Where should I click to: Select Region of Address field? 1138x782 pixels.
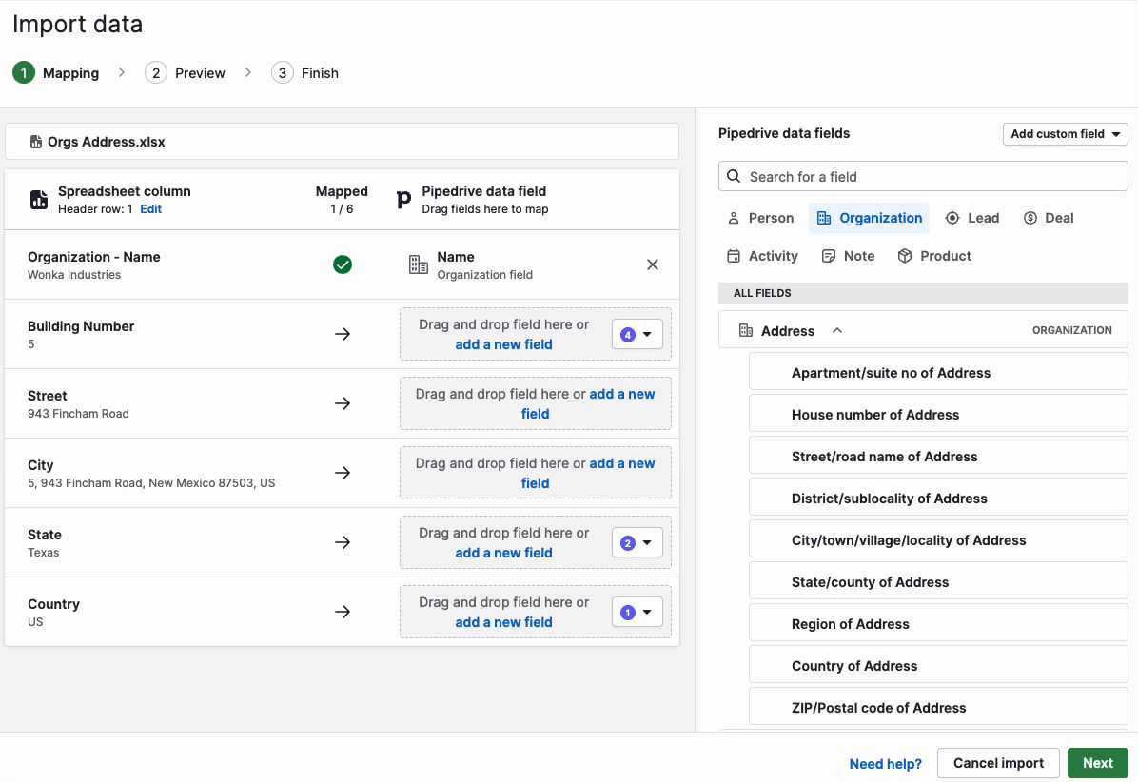pyautogui.click(x=937, y=624)
